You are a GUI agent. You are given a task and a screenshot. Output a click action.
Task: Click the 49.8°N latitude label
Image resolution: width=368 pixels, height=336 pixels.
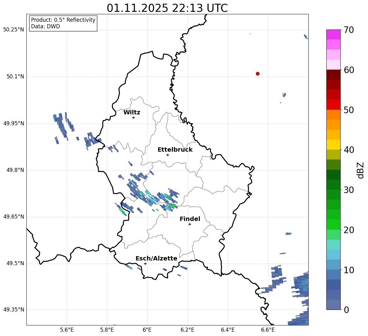15,170
